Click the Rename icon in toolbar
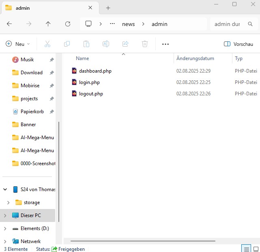 (x=105, y=44)
